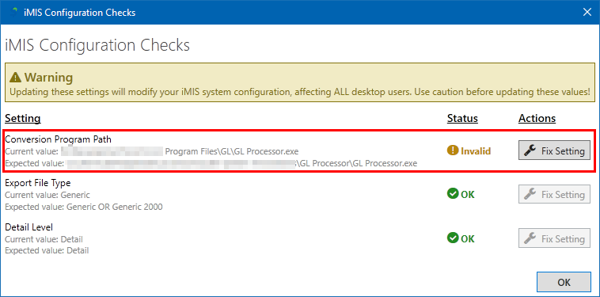Click the iMIS app icon in title bar
Image resolution: width=600 pixels, height=297 pixels.
[14, 12]
